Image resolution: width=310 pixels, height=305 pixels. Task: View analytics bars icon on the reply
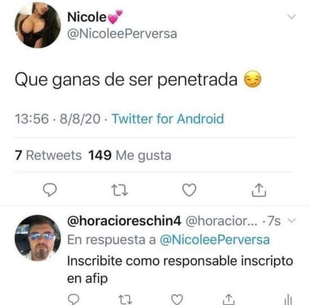[288, 300]
